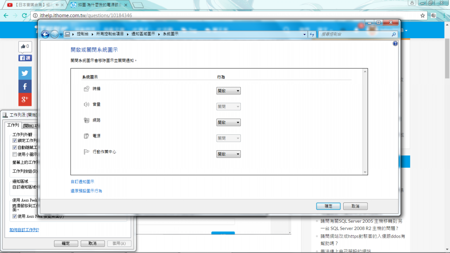450x253 pixels.
Task: Click the site info icon in Chrome address bar
Action: [35, 15]
